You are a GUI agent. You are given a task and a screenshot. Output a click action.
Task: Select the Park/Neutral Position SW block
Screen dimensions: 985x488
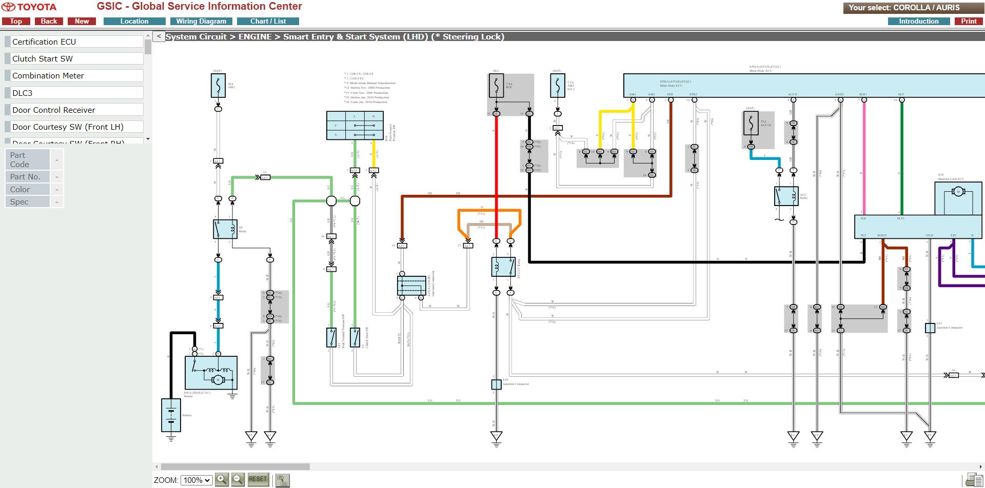(354, 126)
